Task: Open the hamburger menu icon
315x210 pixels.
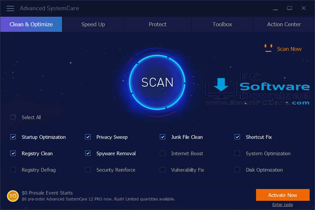Action: tap(10, 8)
